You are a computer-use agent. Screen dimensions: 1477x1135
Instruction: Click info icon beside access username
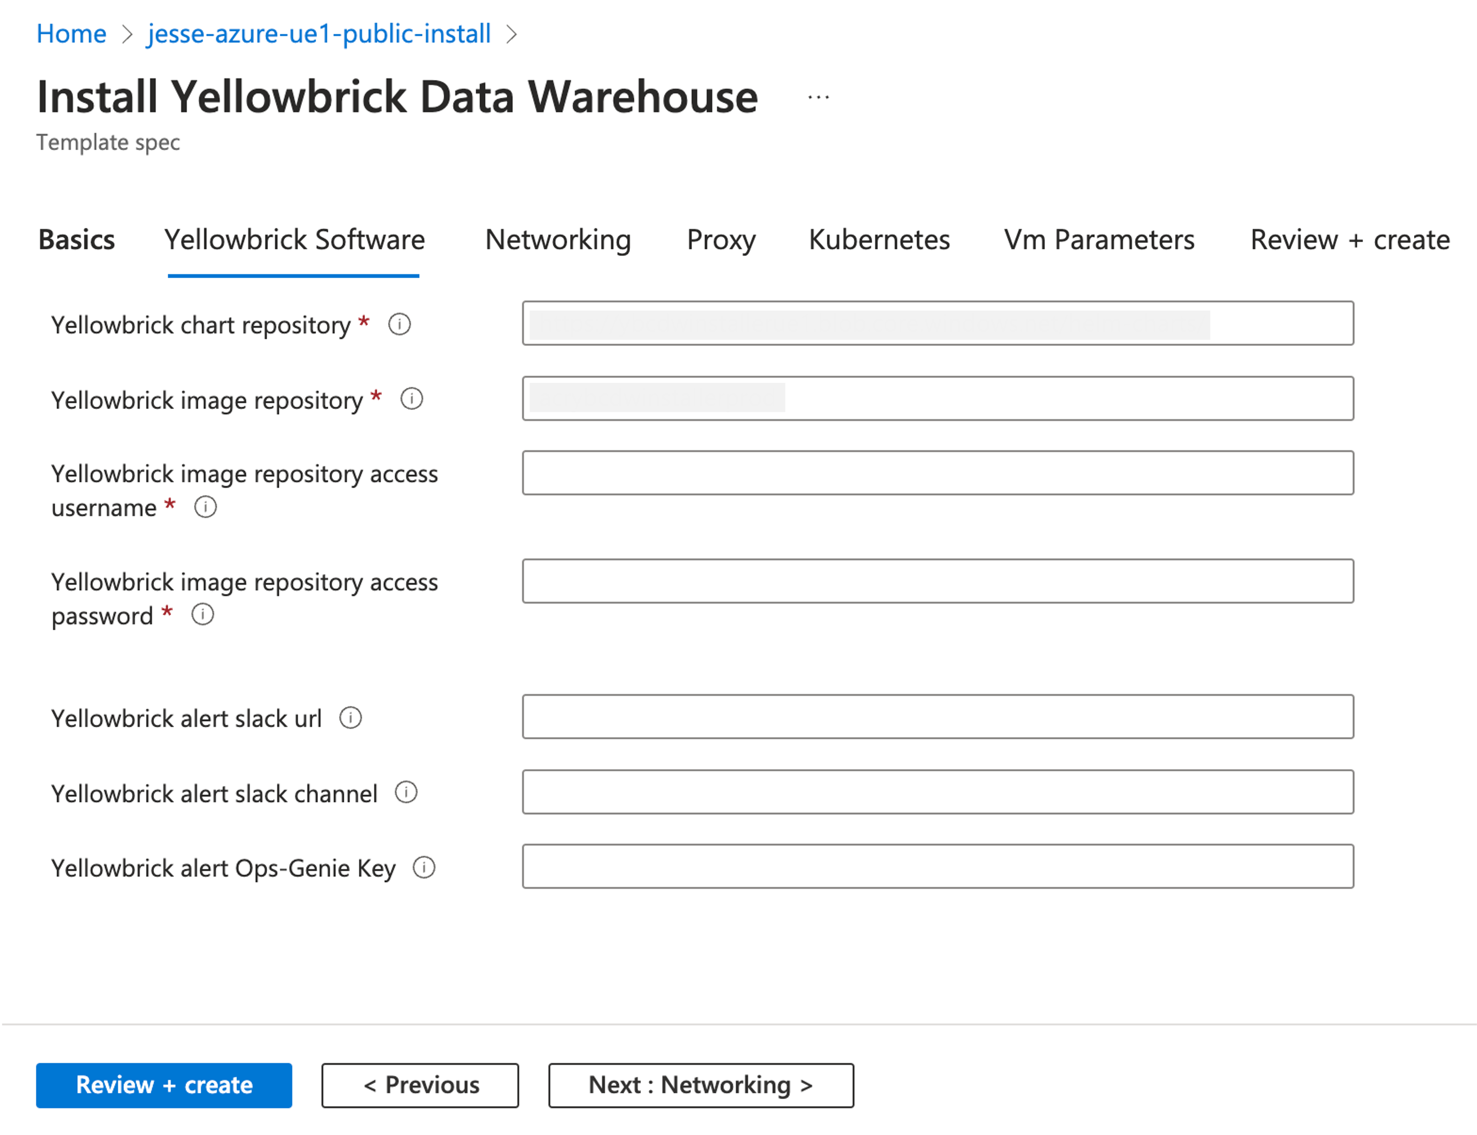[205, 507]
